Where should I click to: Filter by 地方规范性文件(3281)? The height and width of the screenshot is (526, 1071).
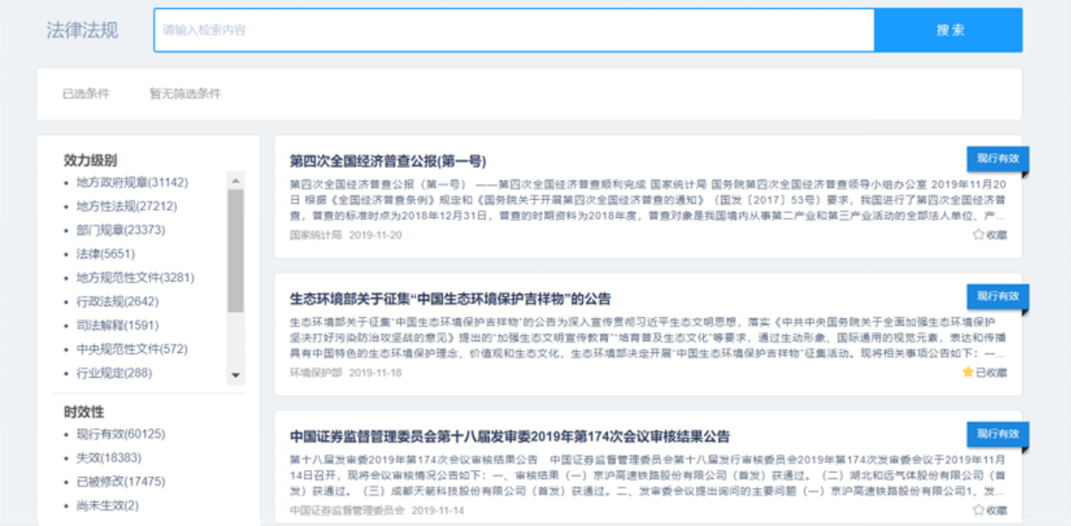pos(135,278)
